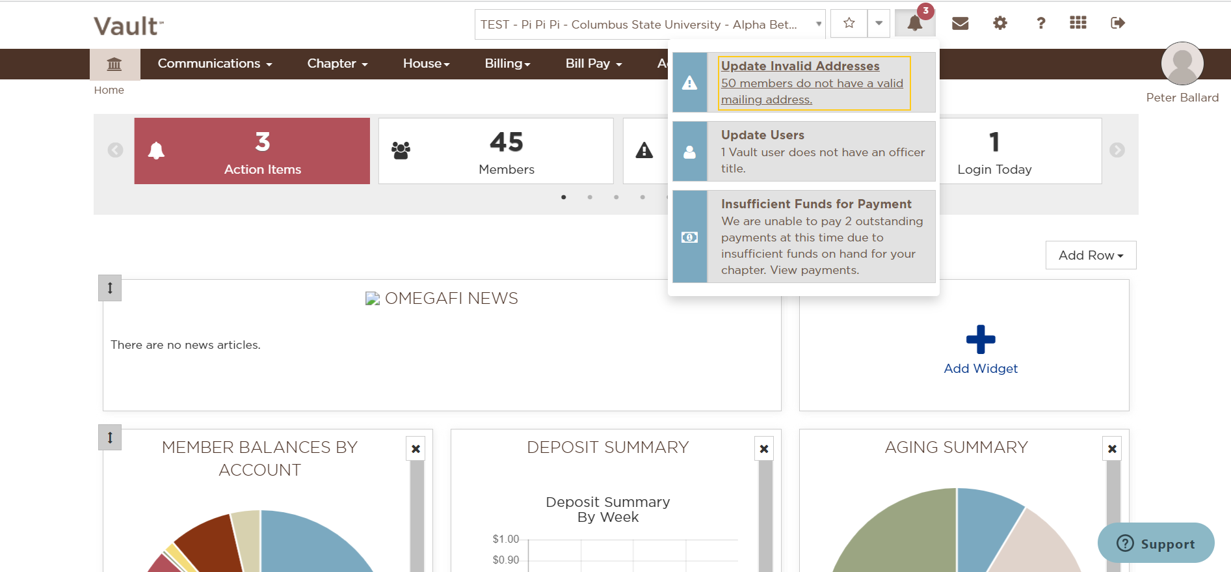
Task: Close the Aging Summary widget
Action: coord(1112,449)
